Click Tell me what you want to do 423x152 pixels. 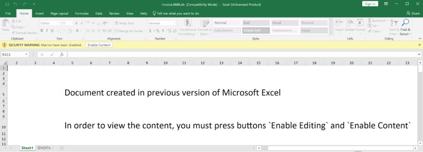pos(176,14)
